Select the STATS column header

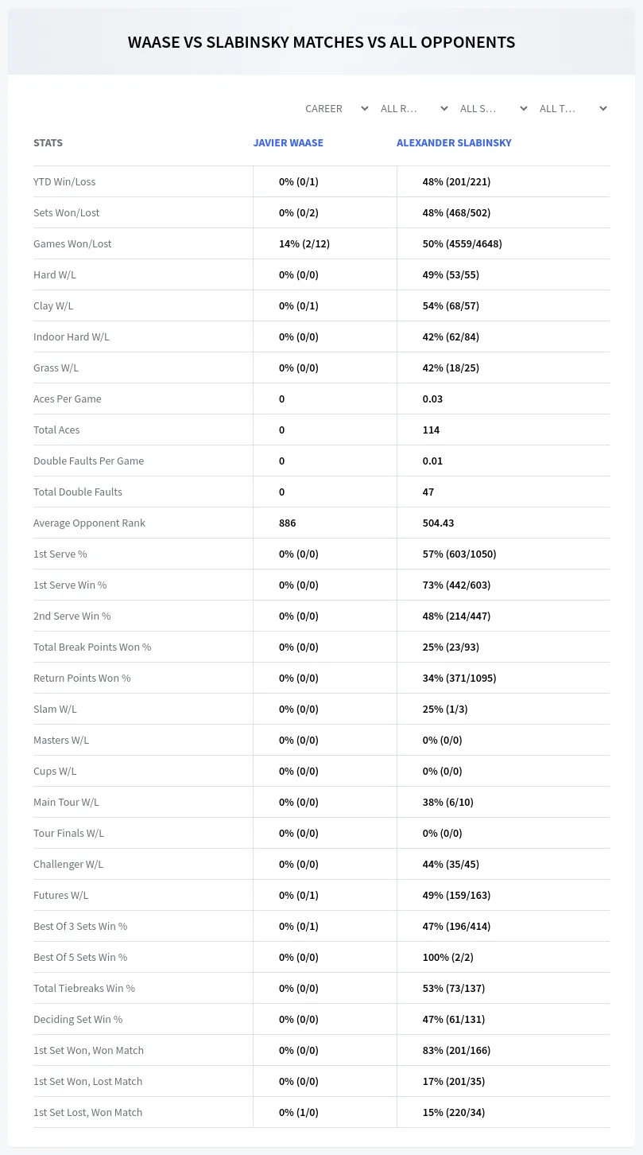[48, 143]
